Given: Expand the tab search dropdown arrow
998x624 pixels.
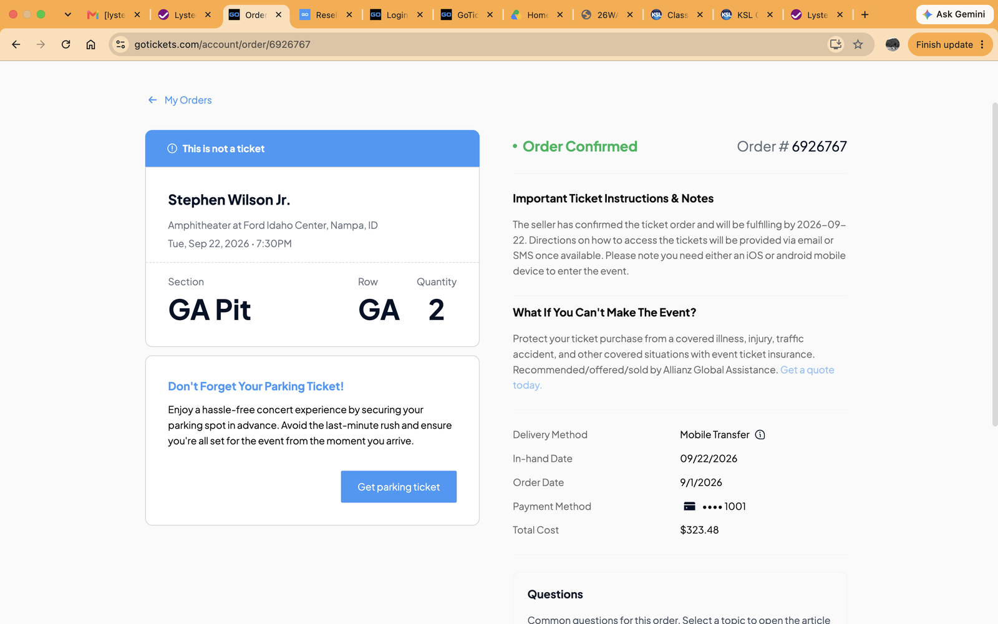Looking at the screenshot, I should pos(67,14).
